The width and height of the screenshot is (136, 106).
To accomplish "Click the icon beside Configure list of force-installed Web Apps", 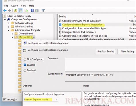I will click(60, 28).
